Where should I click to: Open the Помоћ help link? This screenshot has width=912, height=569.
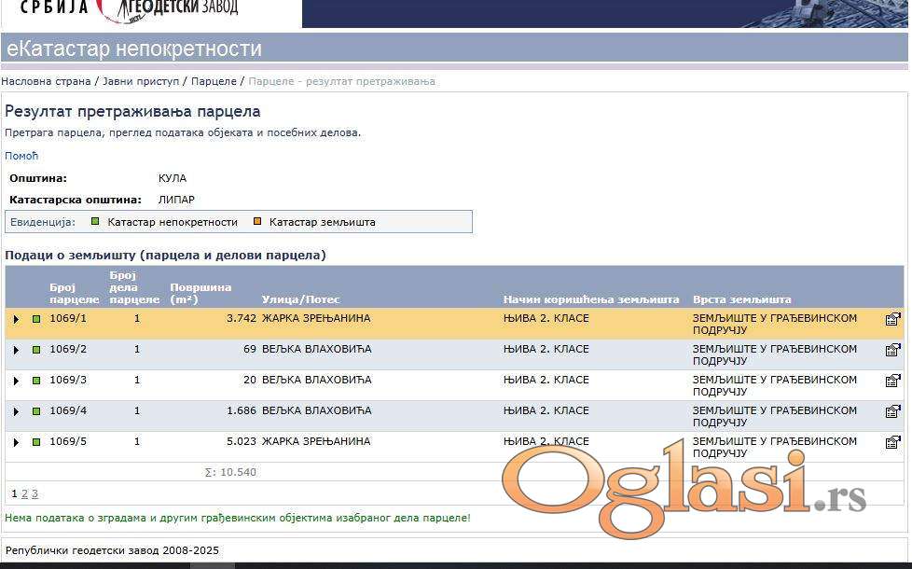click(21, 156)
